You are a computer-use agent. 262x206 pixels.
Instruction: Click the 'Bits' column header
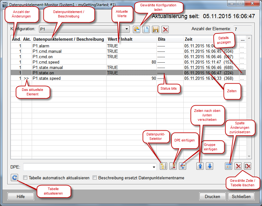click(170, 39)
